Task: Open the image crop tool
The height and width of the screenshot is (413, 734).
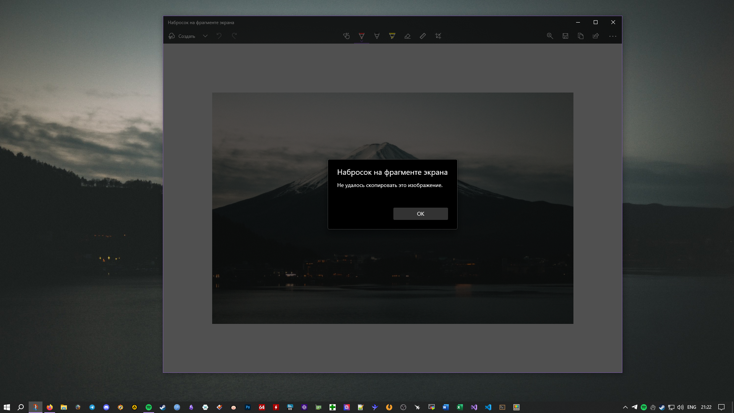Action: click(438, 36)
